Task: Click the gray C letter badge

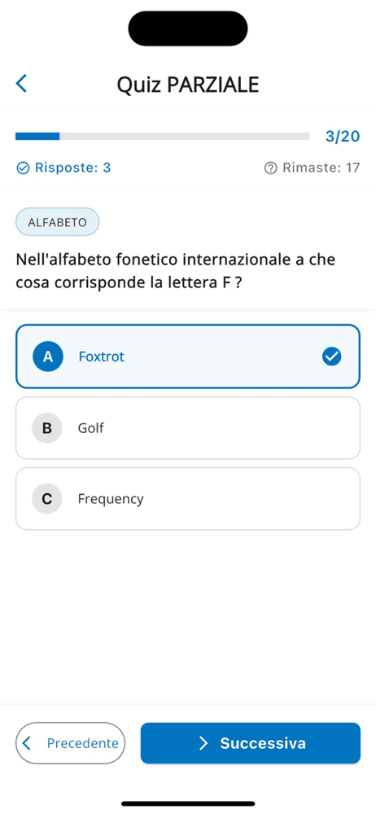Action: coord(46,499)
